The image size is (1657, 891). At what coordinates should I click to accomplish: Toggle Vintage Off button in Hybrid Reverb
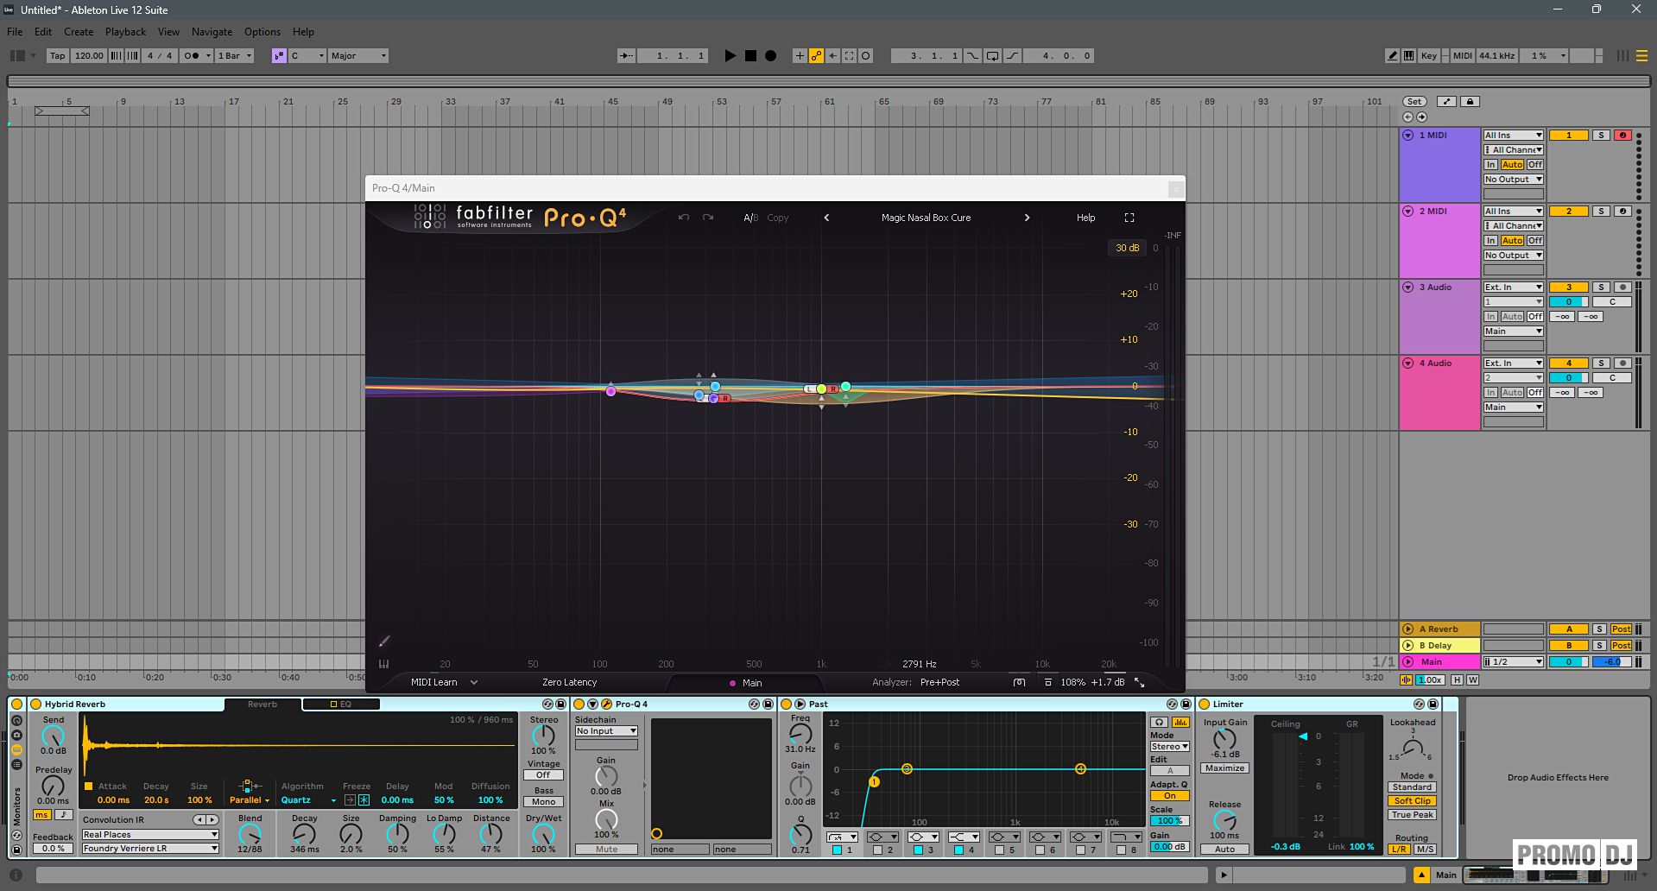[x=543, y=775]
